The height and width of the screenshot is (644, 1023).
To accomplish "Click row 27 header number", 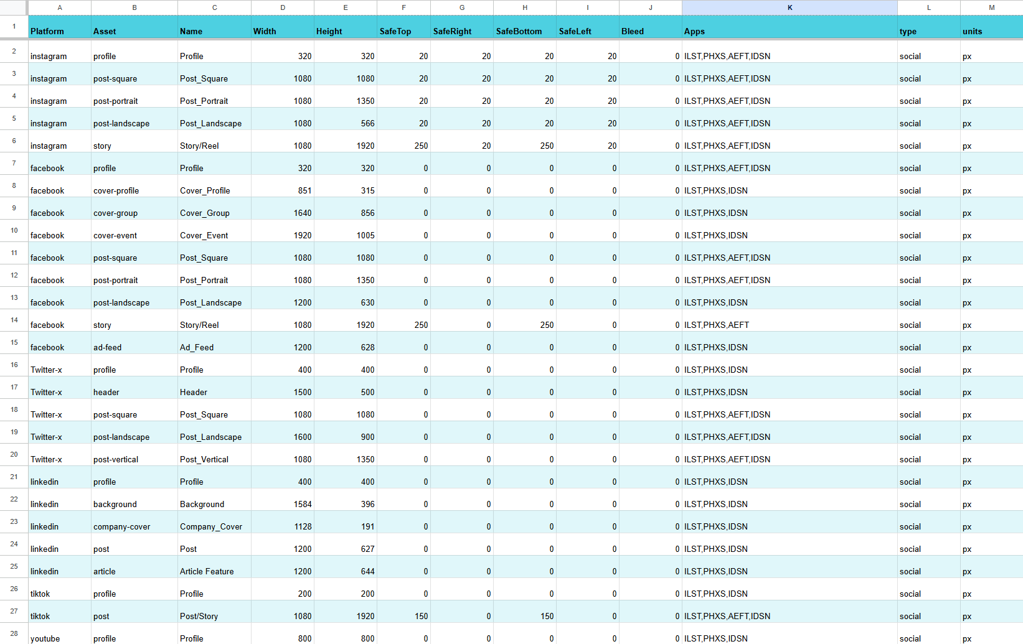I will coord(14,611).
